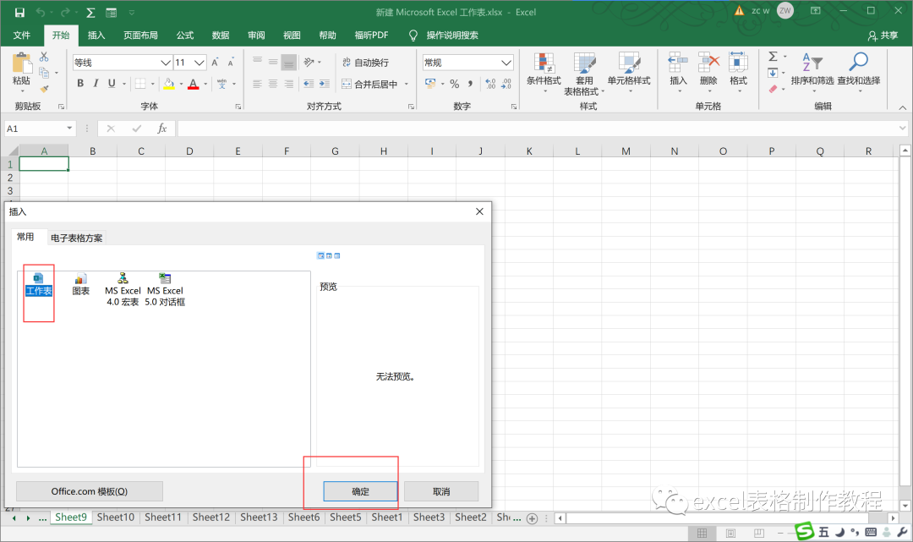Click the Format Painter brush icon
This screenshot has height=542, width=913.
(44, 89)
